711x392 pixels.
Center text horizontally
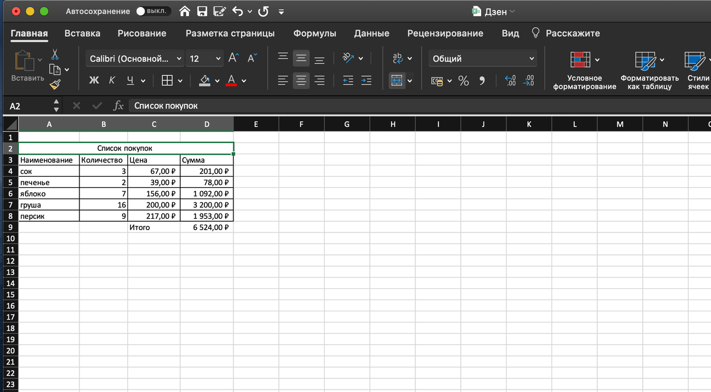point(302,81)
